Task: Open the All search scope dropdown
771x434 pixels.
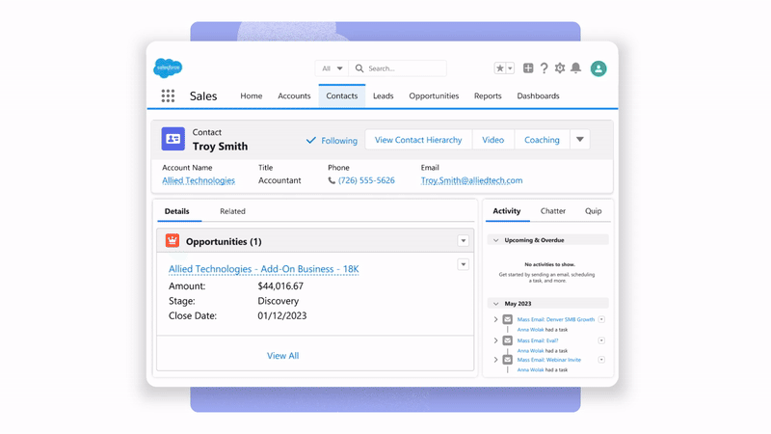Action: click(x=332, y=68)
